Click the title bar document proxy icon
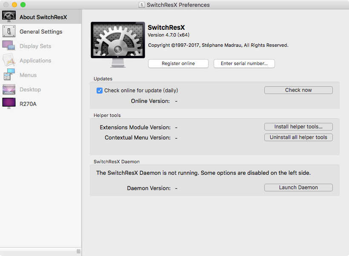Screen dimensions: 349x256 pos(142,5)
